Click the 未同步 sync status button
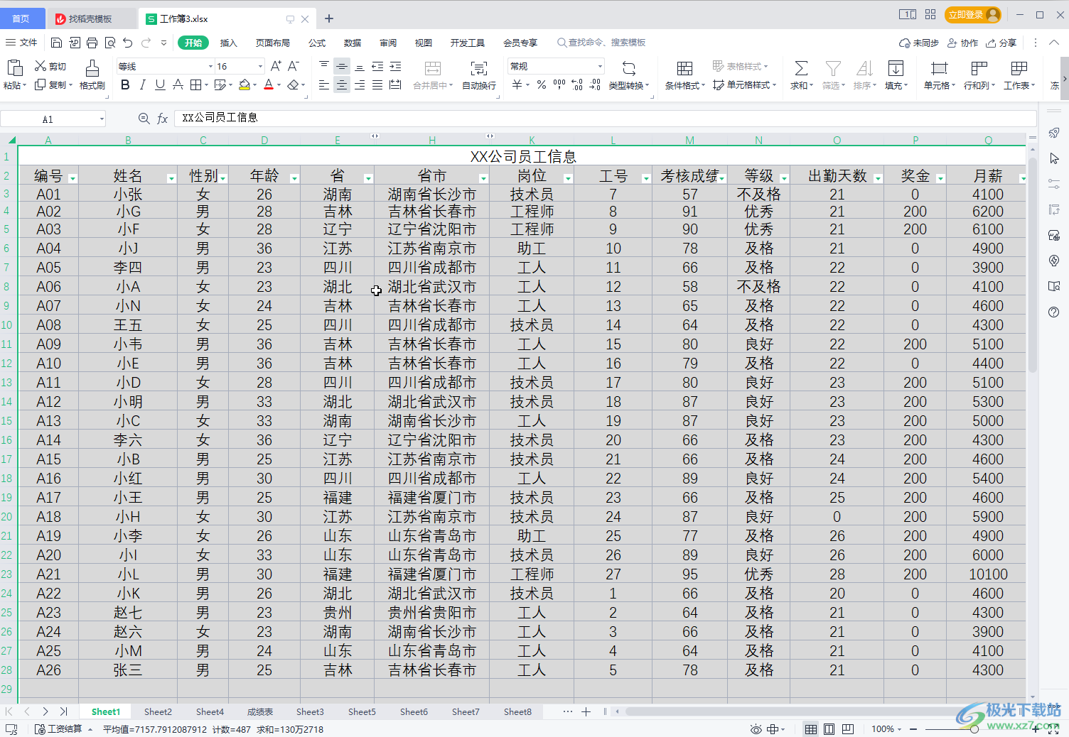Viewport: 1069px width, 737px height. tap(919, 43)
